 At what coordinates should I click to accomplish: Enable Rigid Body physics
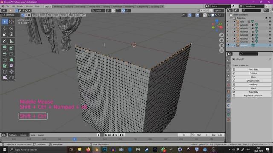pos(252,92)
